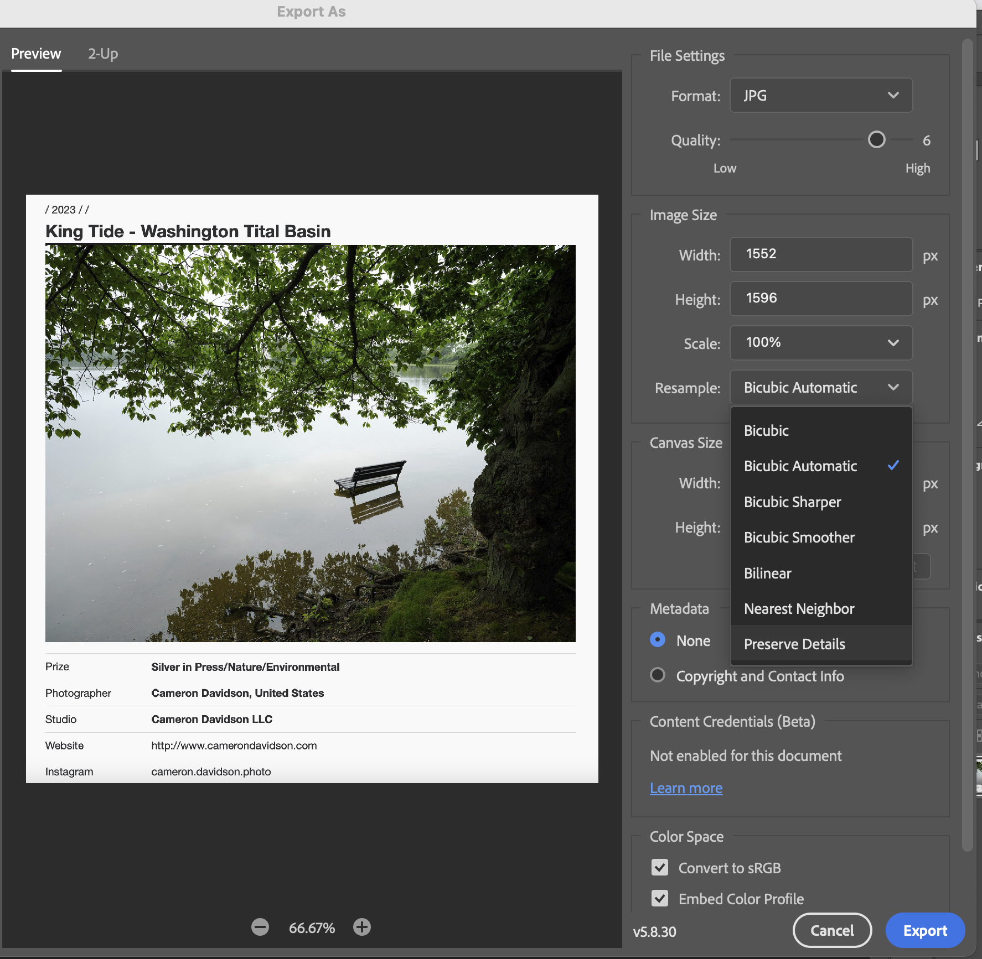Switch to the 2-Up tab
This screenshot has height=959, width=982.
[103, 54]
